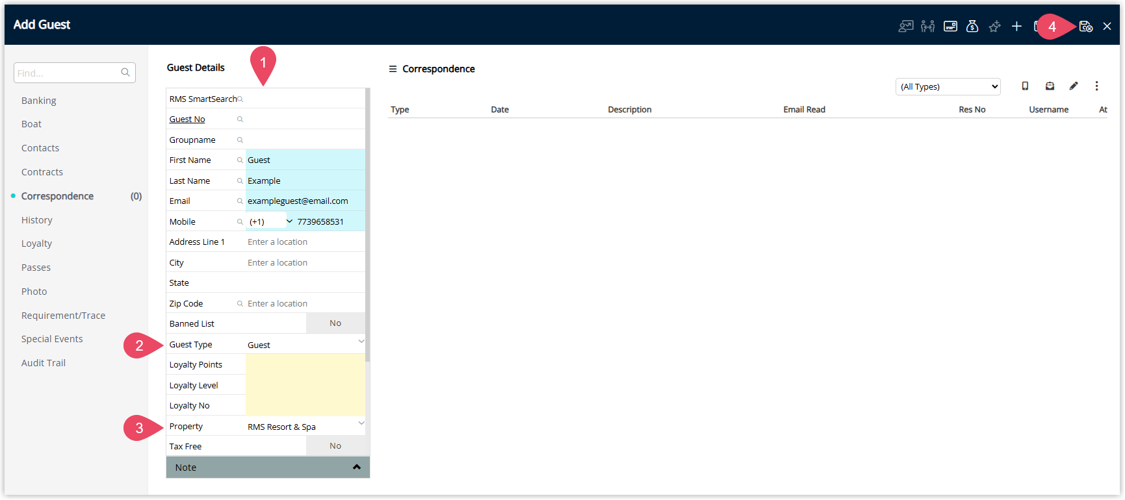Click the Zip Code location field
The width and height of the screenshot is (1125, 500).
click(305, 303)
